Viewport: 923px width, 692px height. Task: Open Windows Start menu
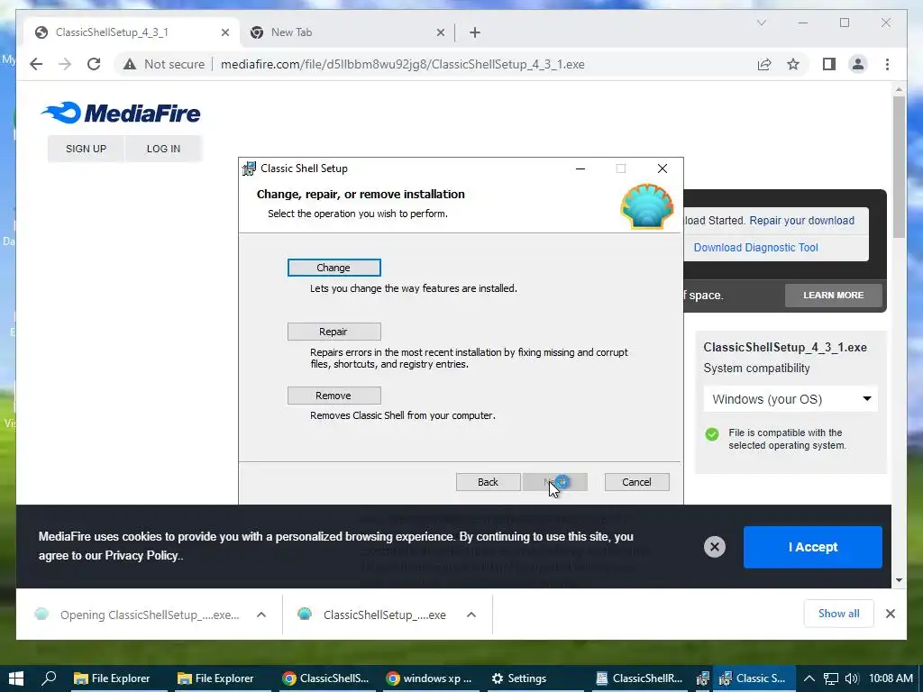click(x=16, y=678)
